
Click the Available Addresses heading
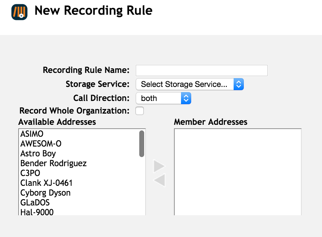(x=57, y=122)
